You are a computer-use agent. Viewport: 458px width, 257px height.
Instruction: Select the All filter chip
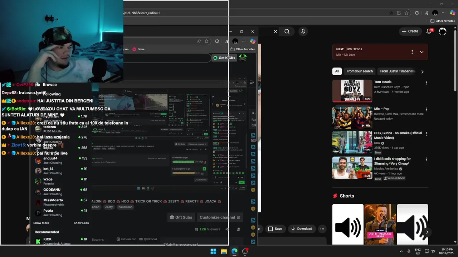pyautogui.click(x=337, y=71)
